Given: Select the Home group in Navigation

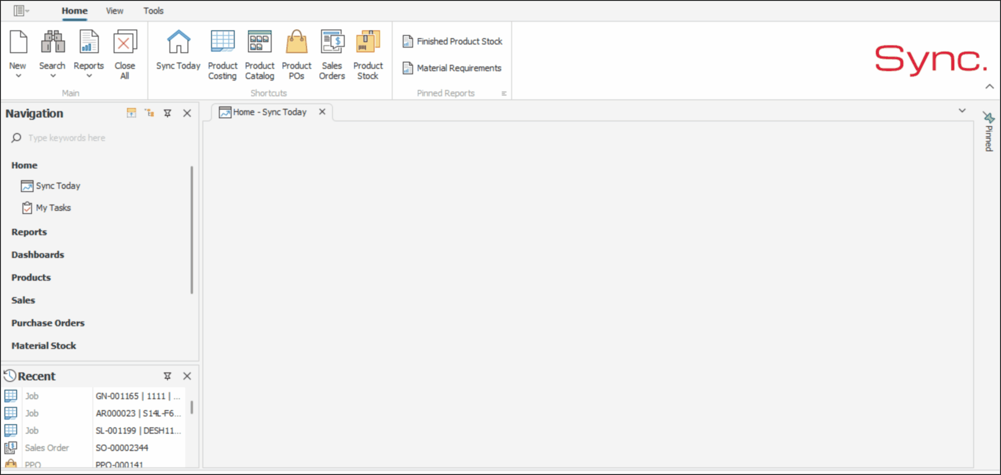Looking at the screenshot, I should click(24, 165).
